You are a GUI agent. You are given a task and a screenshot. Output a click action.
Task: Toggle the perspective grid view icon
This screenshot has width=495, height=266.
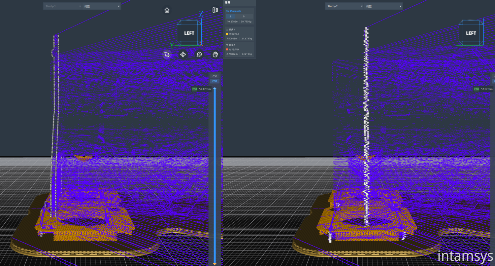tap(215, 10)
